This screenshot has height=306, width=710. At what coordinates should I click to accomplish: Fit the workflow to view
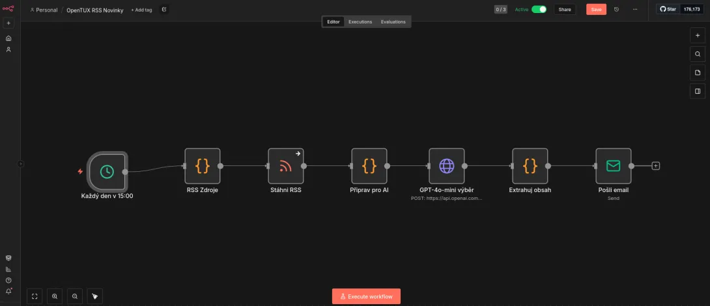pos(35,296)
